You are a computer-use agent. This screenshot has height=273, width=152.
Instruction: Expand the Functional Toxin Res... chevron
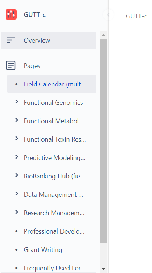(x=17, y=138)
